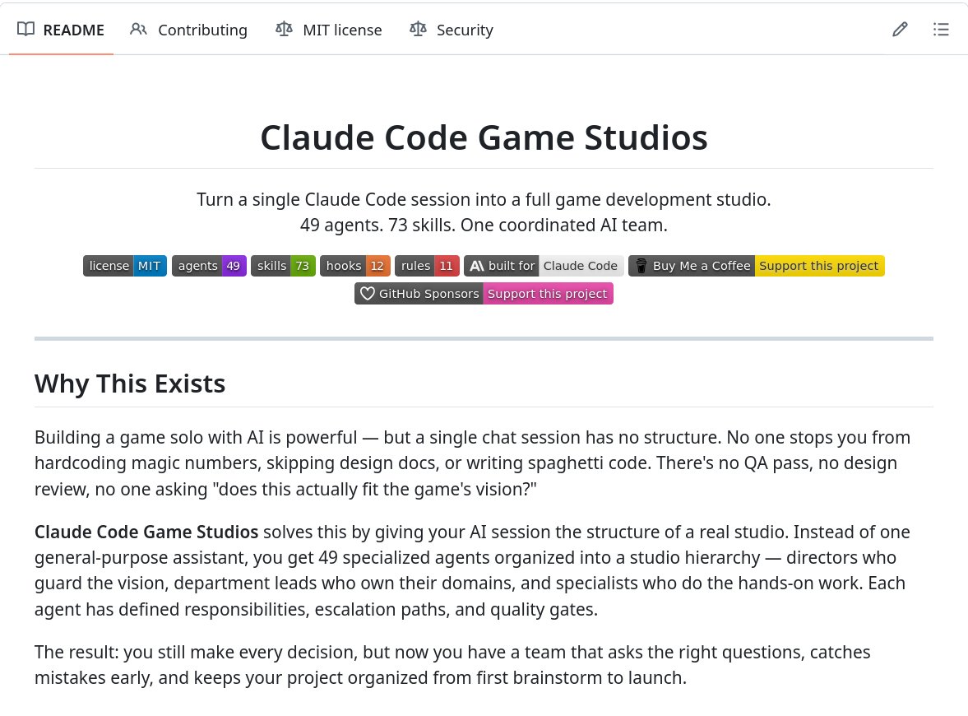The width and height of the screenshot is (968, 716).
Task: Click the Claude Code Game Studios heading
Action: pyautogui.click(x=484, y=137)
